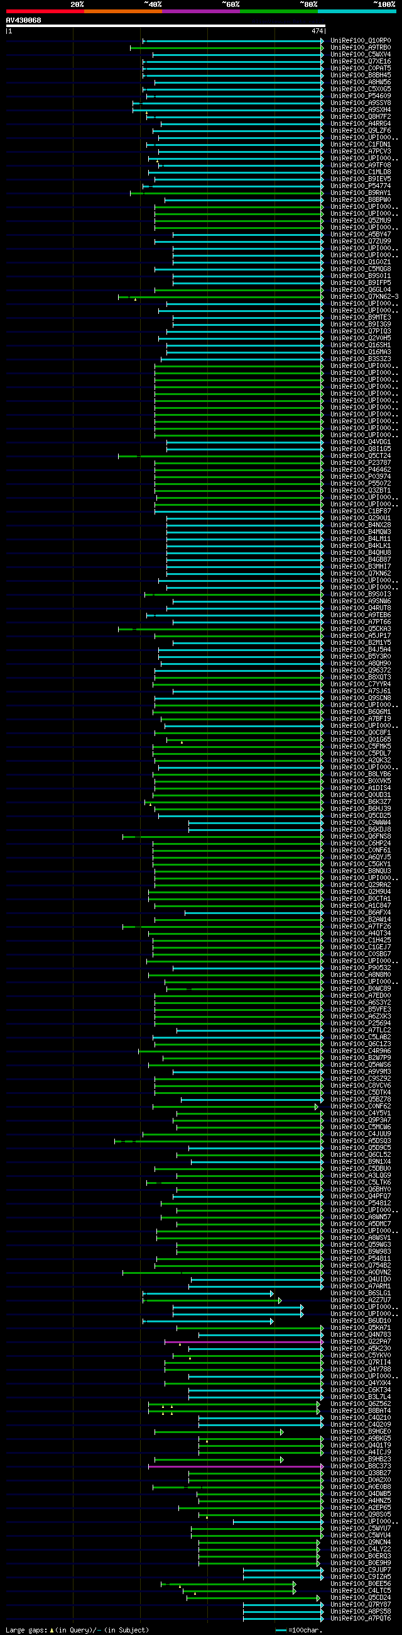The image size is (402, 1635).
Task: Click the white query sequence bar
Action: pos(165,26)
